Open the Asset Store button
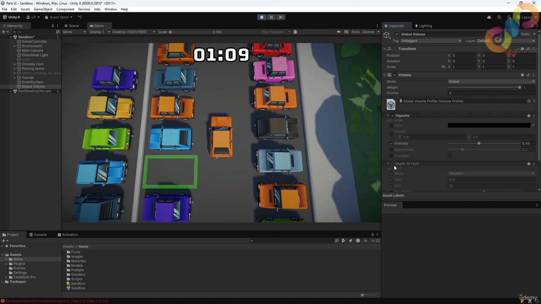Image resolution: width=541 pixels, height=304 pixels. click(59, 17)
